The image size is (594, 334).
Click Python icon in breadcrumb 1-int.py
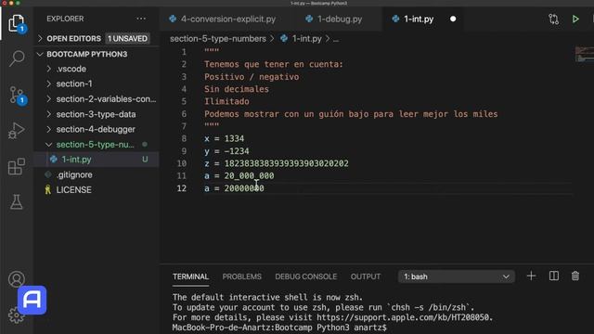pos(284,39)
